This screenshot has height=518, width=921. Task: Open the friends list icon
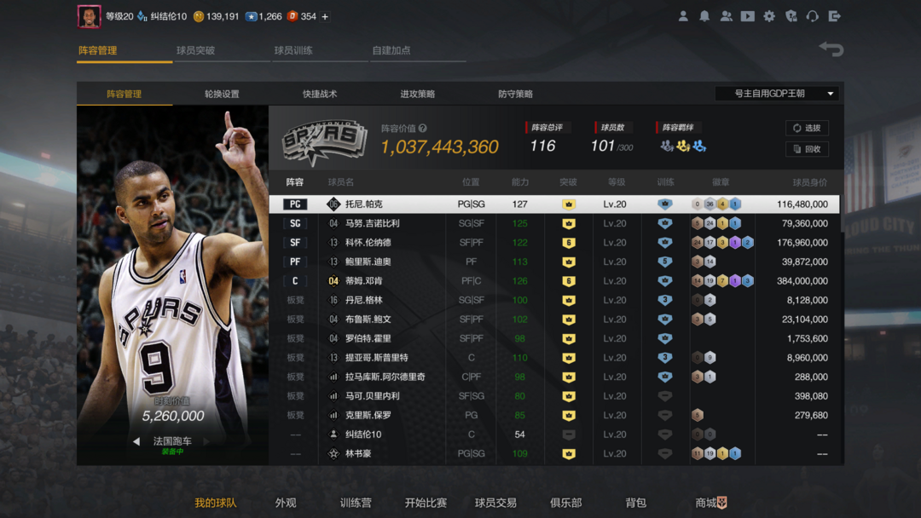(x=726, y=16)
